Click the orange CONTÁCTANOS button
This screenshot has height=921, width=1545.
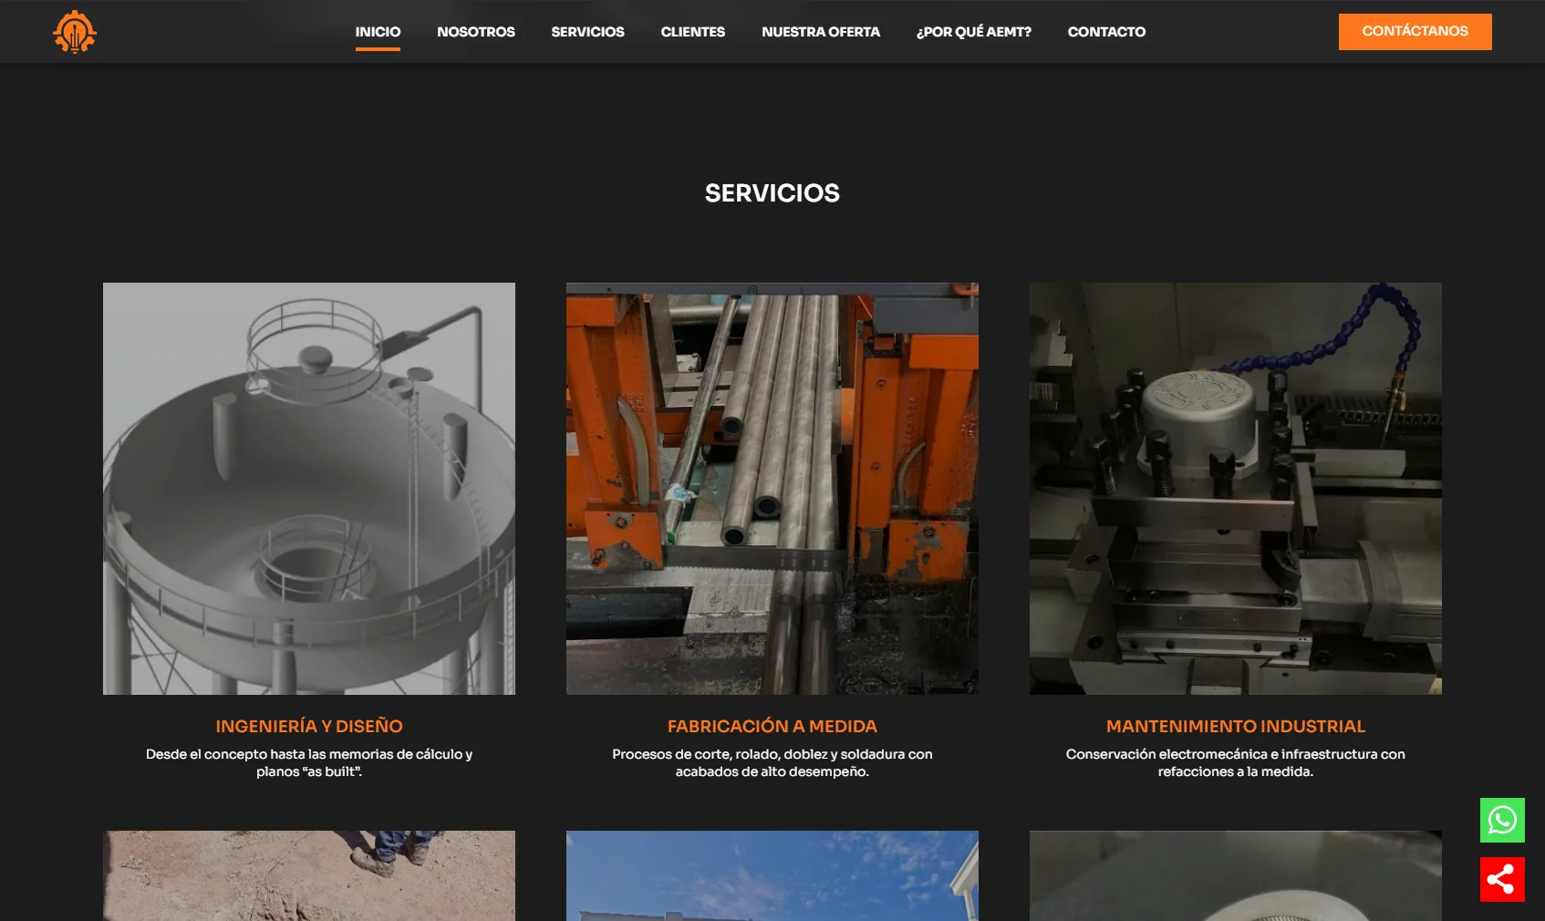[1415, 32]
